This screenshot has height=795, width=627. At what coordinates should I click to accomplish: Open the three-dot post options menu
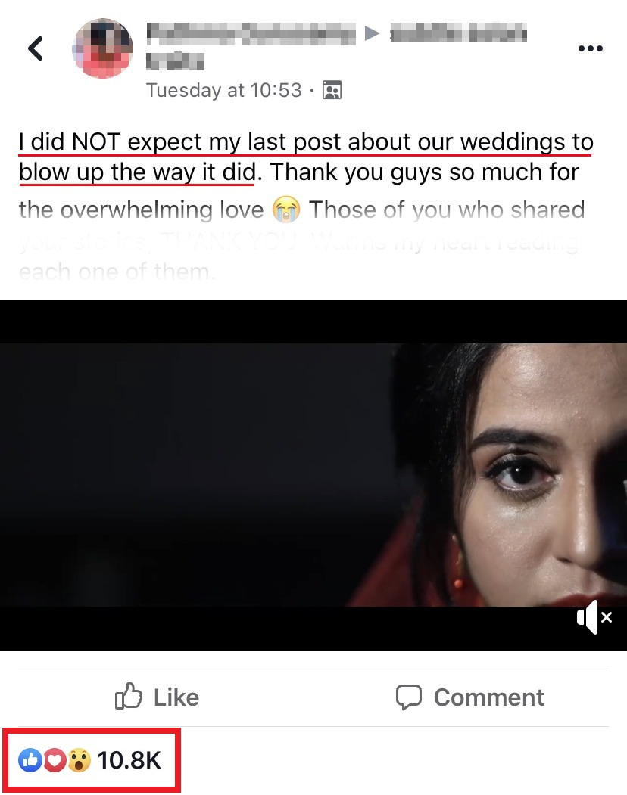point(591,48)
